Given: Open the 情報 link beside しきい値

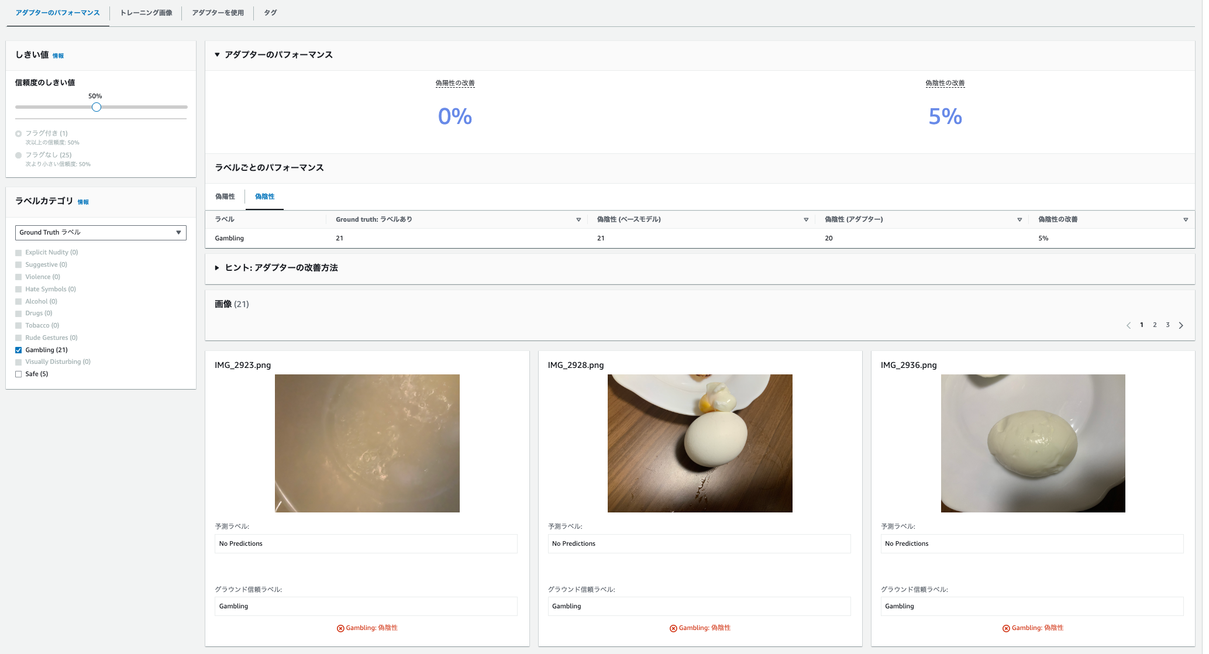Looking at the screenshot, I should tap(58, 56).
